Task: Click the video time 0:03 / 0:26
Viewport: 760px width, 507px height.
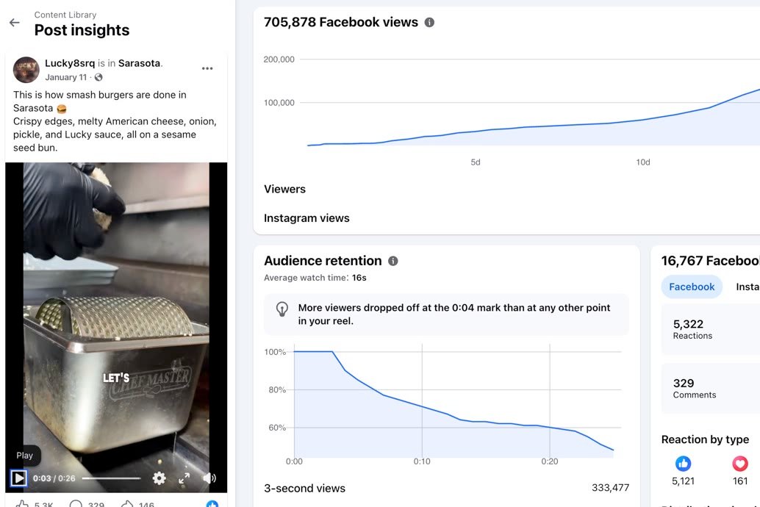Action: point(54,478)
